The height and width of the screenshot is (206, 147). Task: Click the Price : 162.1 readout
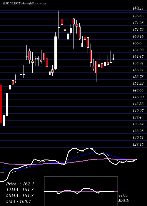coord(20,184)
